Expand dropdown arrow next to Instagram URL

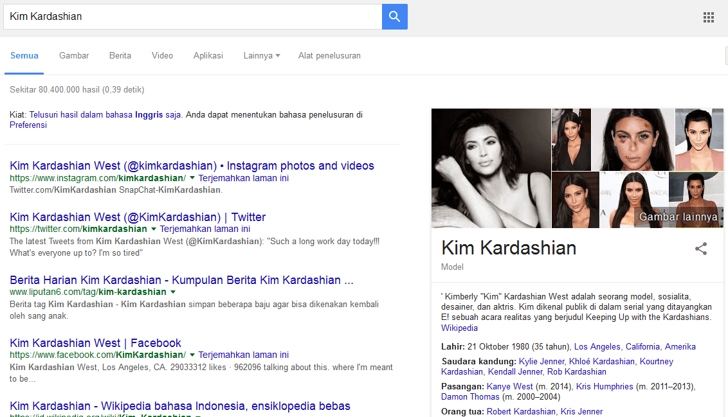click(x=192, y=178)
